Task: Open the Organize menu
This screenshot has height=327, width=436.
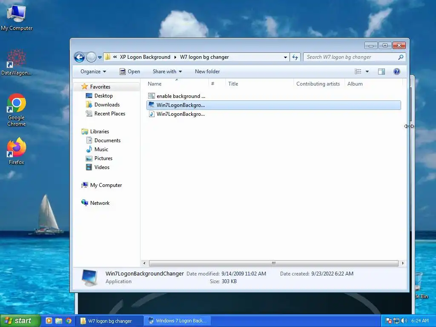Action: click(x=93, y=72)
